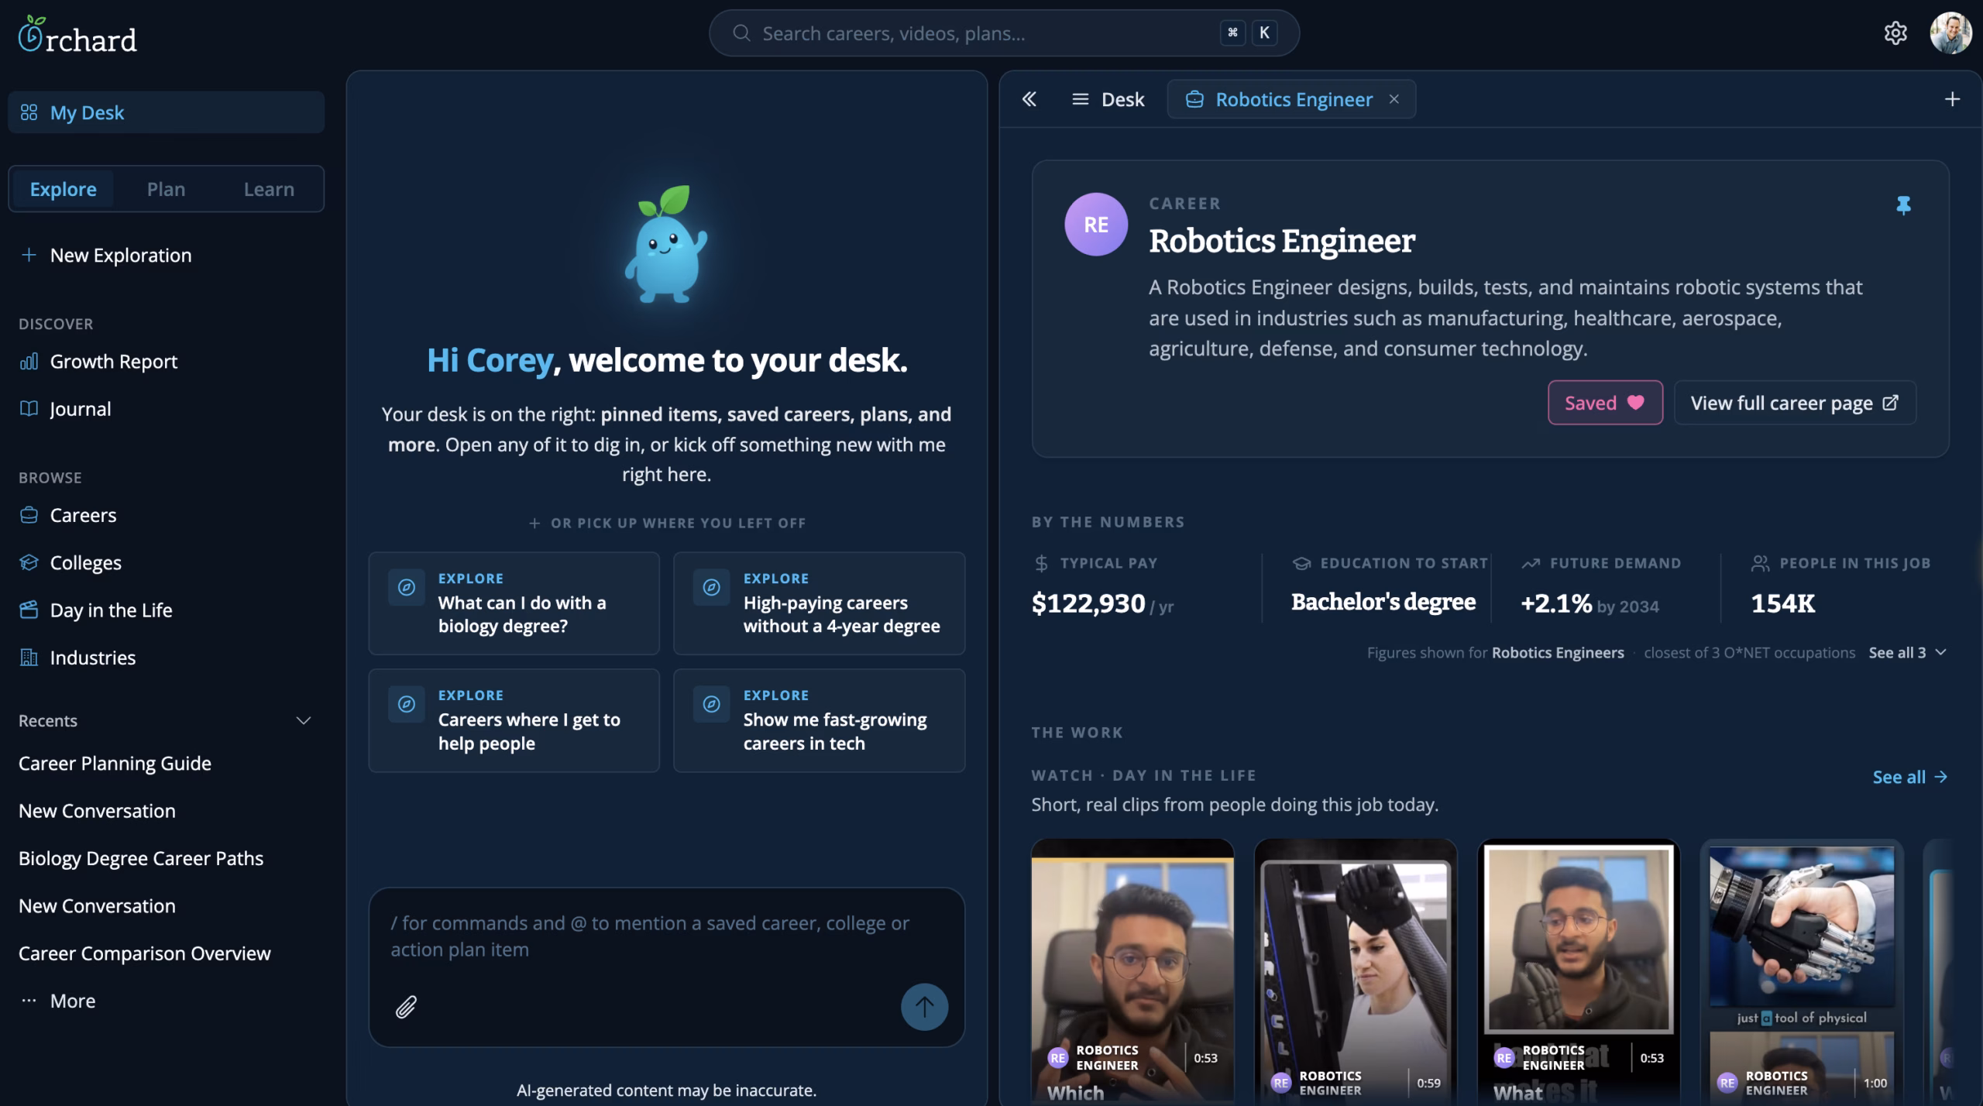Click the RE career avatar circle
Image resolution: width=1983 pixels, height=1106 pixels.
pos(1095,225)
